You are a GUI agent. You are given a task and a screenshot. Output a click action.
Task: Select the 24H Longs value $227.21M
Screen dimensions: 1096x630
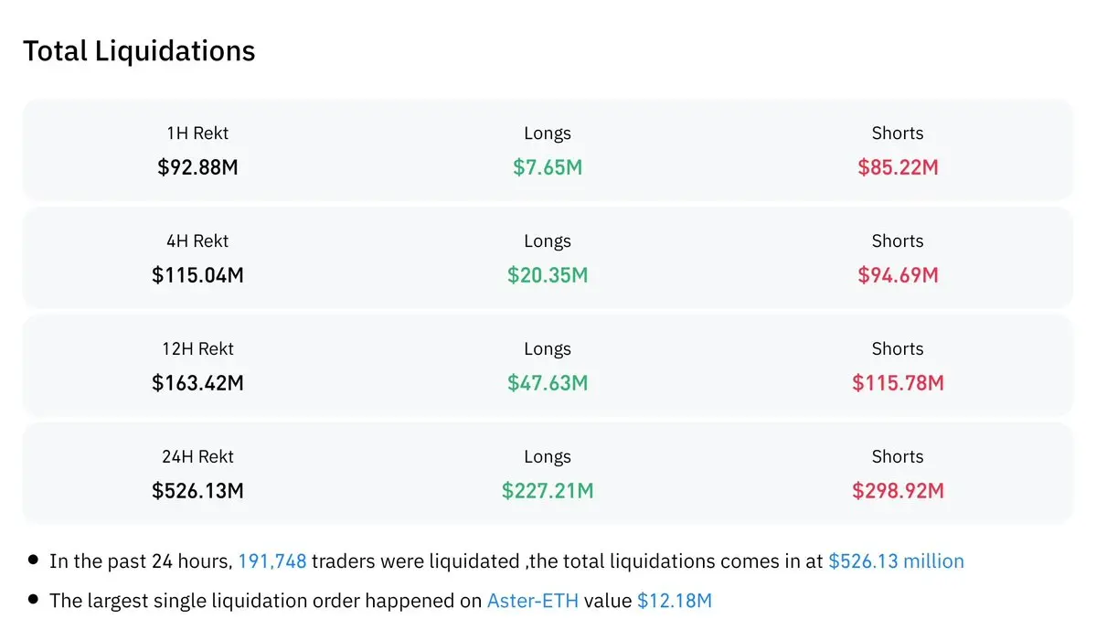coord(547,491)
